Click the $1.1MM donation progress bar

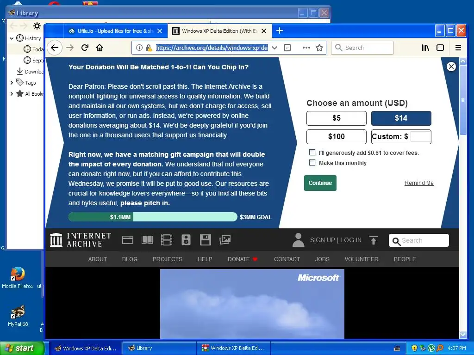pyautogui.click(x=153, y=217)
